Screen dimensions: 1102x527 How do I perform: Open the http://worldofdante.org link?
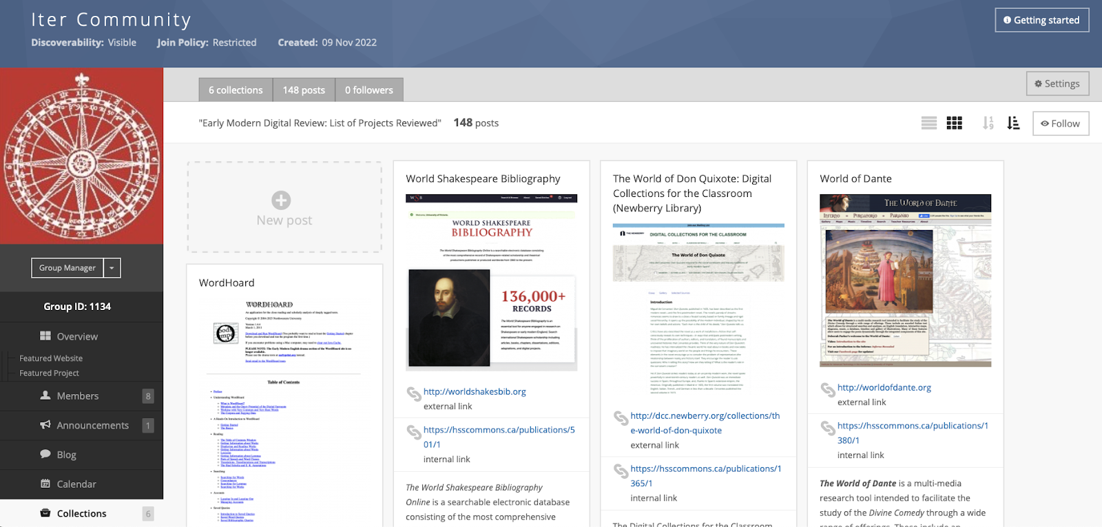[x=884, y=387]
